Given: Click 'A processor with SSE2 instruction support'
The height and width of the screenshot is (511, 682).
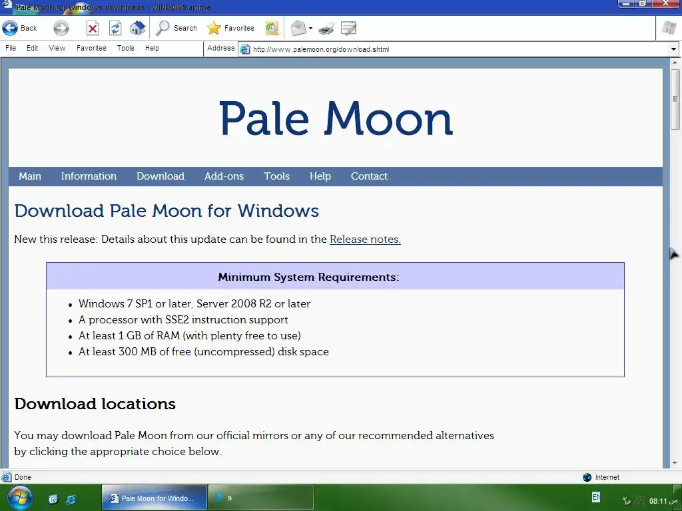Looking at the screenshot, I should (x=183, y=320).
